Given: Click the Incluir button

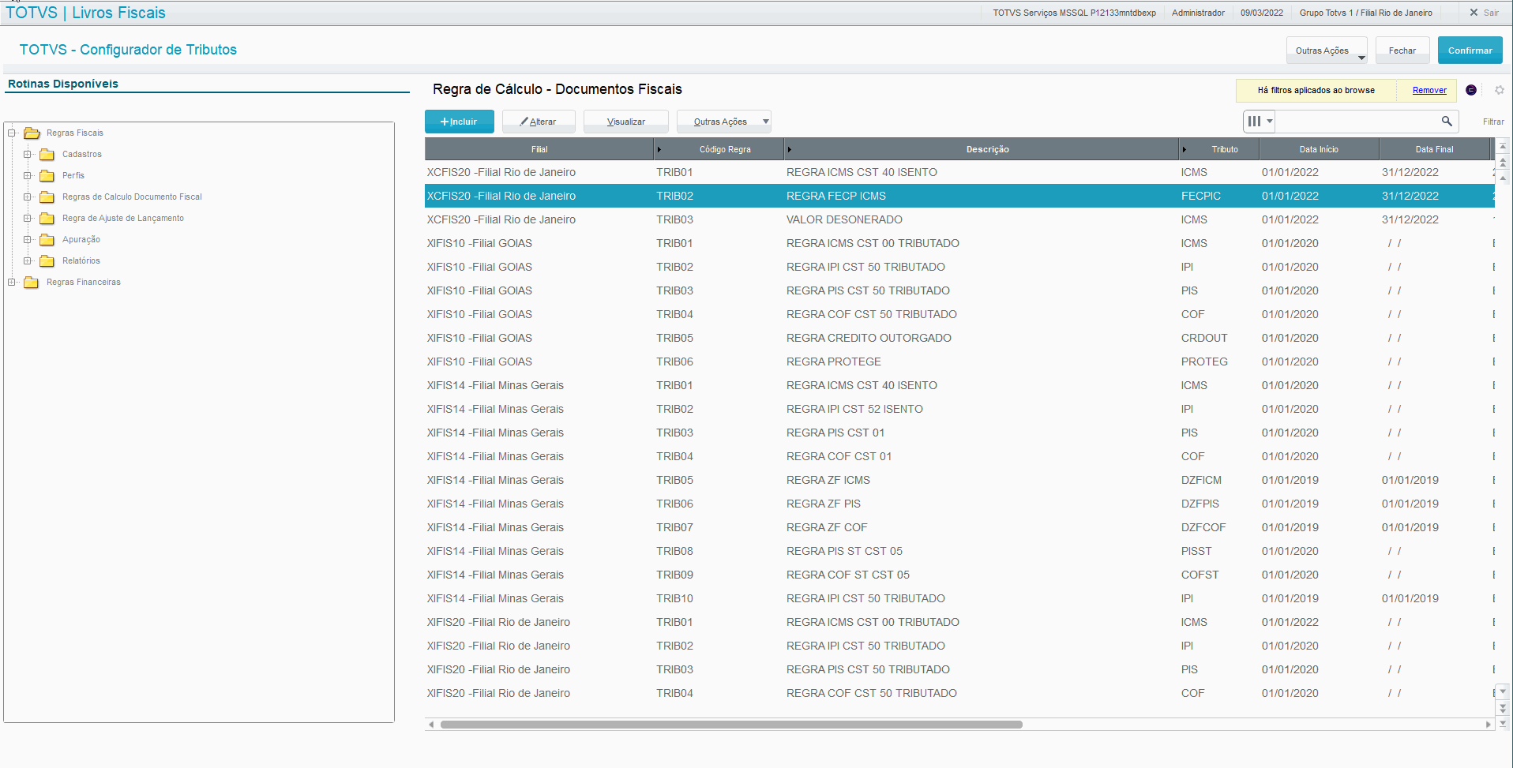Looking at the screenshot, I should pyautogui.click(x=460, y=122).
